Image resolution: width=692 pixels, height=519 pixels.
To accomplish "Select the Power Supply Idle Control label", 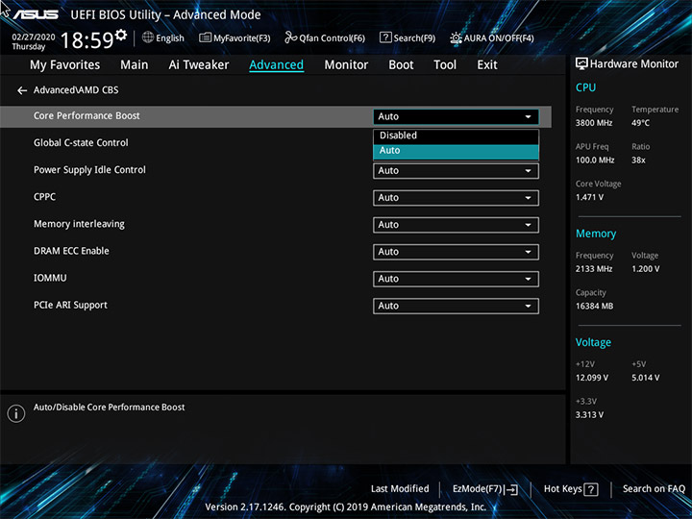I will [89, 170].
